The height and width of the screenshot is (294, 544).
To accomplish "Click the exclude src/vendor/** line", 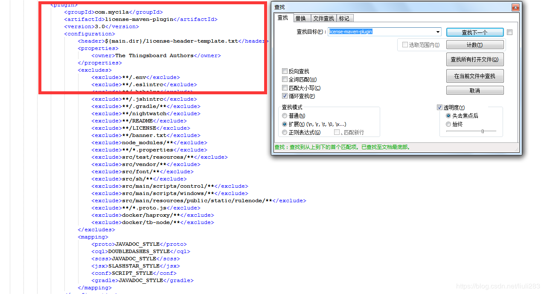I will 146,164.
